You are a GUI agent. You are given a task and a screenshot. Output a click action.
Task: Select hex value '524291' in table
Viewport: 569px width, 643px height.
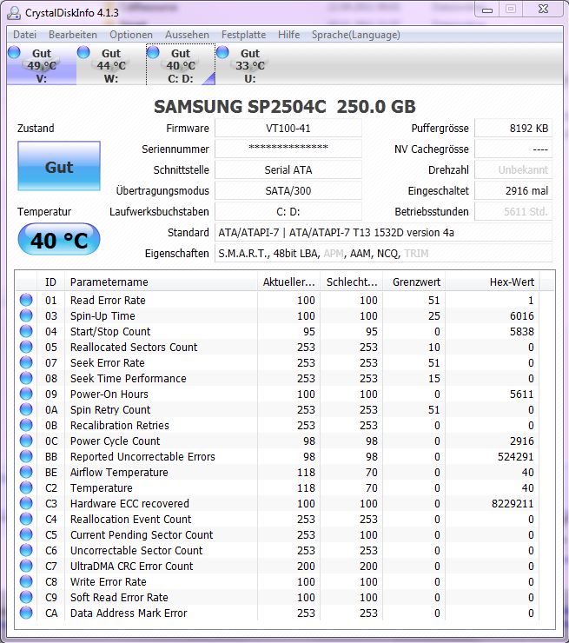coord(516,456)
